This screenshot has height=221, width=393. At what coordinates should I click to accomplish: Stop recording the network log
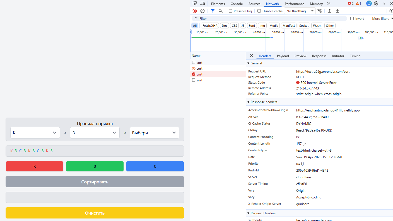[x=195, y=11]
